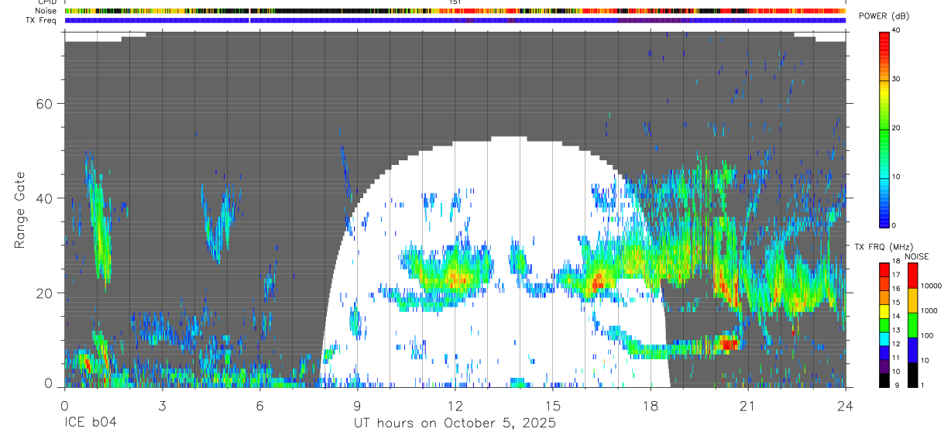Click the '13' label on TX FRQ scale

click(896, 331)
